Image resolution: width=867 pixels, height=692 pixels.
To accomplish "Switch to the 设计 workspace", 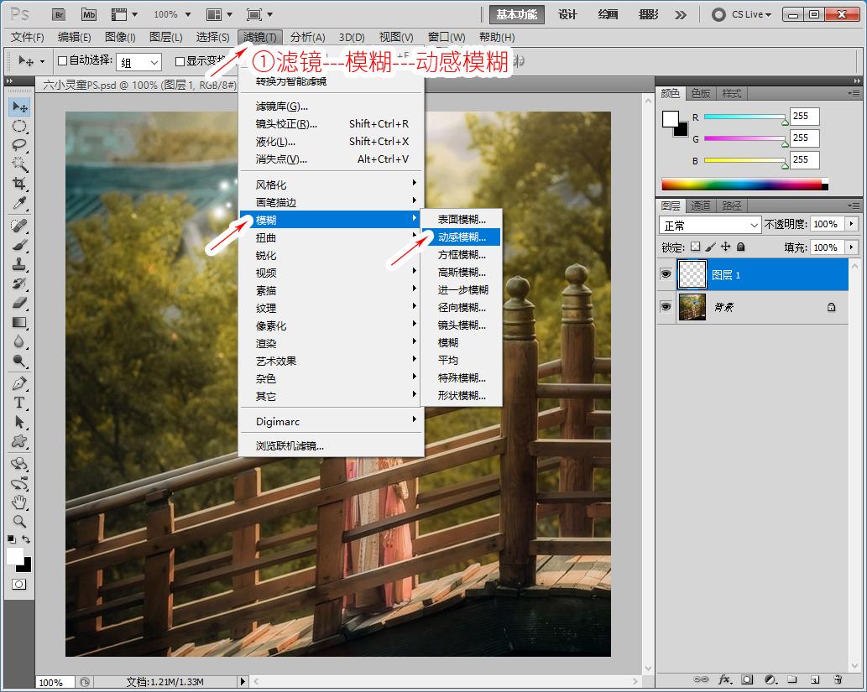I will click(x=568, y=14).
